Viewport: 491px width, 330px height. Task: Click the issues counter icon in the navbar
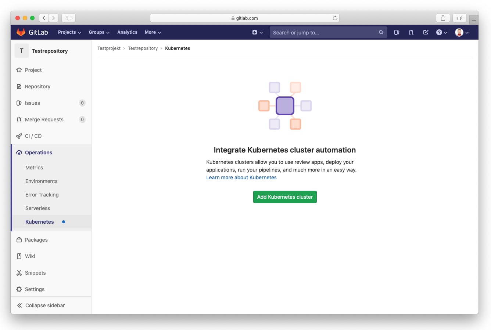point(397,32)
